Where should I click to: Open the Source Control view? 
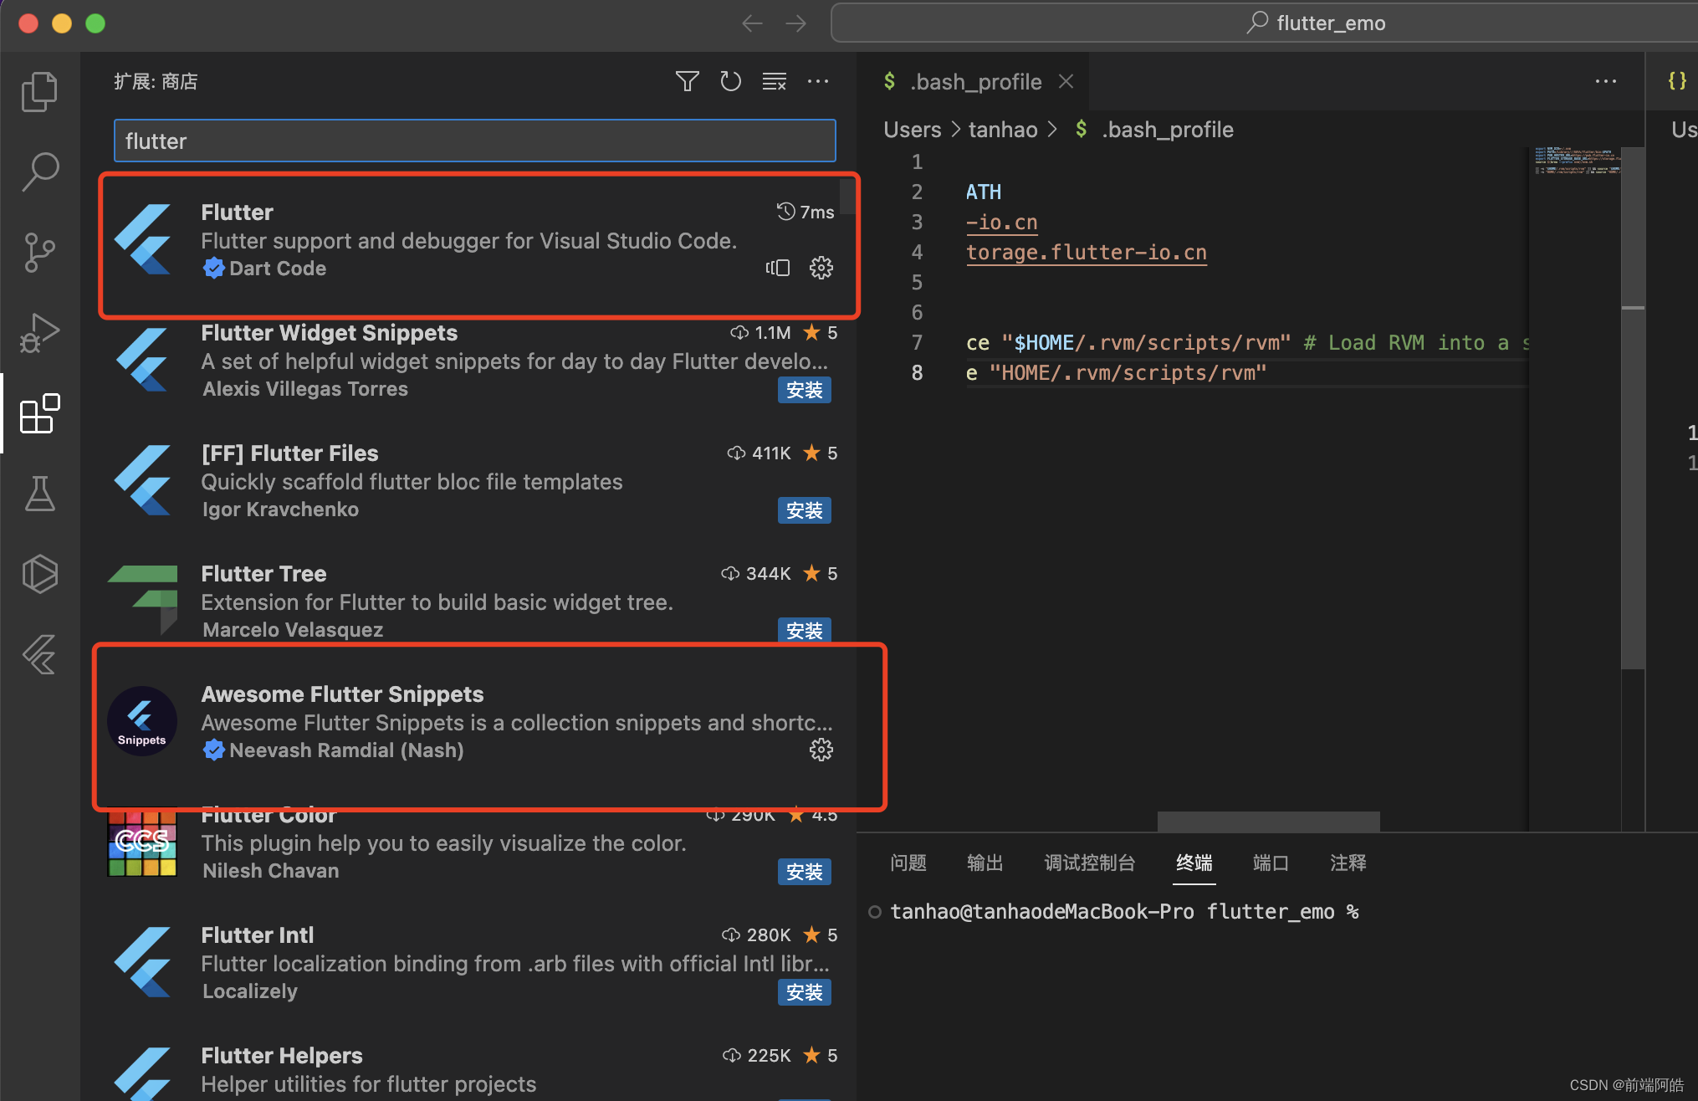[x=39, y=252]
